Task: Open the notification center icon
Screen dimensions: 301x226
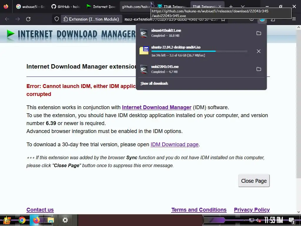Action: 292,220
